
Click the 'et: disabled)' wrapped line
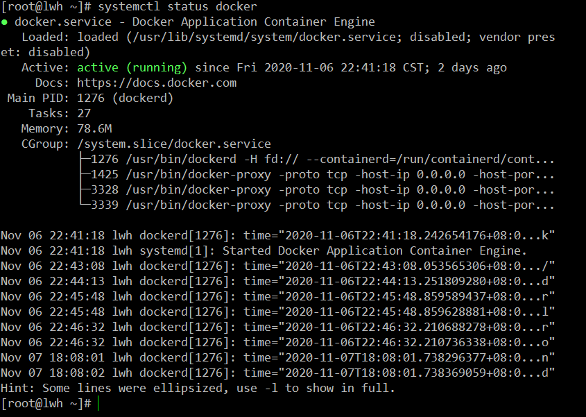point(46,52)
